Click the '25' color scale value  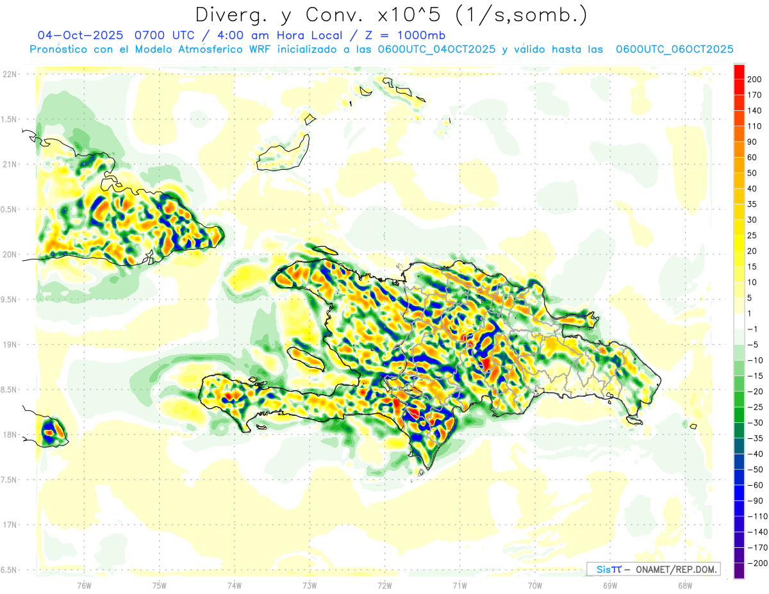coord(752,236)
